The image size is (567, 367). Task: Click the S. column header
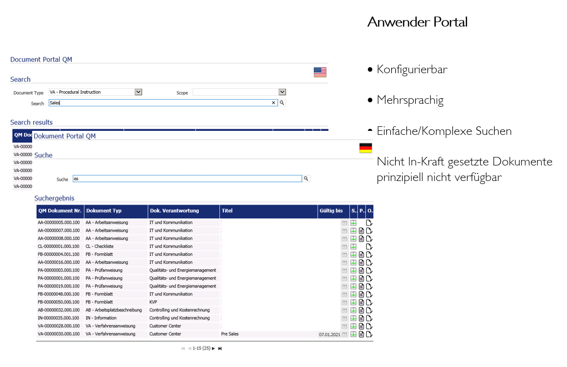[354, 211]
